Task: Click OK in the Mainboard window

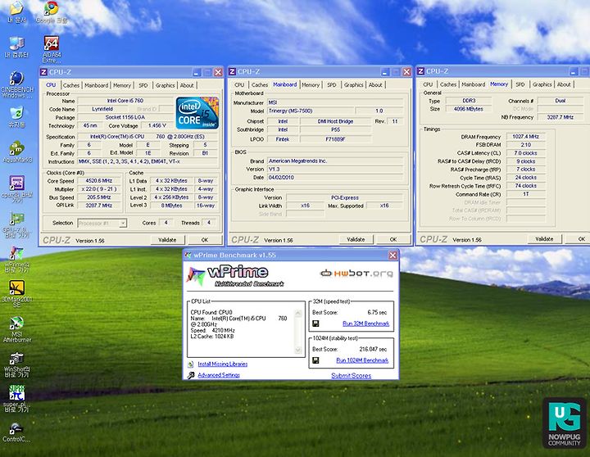Action: pyautogui.click(x=393, y=240)
